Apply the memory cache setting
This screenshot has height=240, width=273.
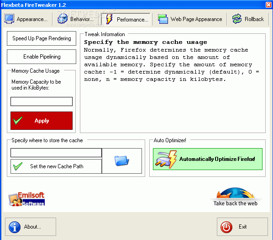click(x=42, y=121)
